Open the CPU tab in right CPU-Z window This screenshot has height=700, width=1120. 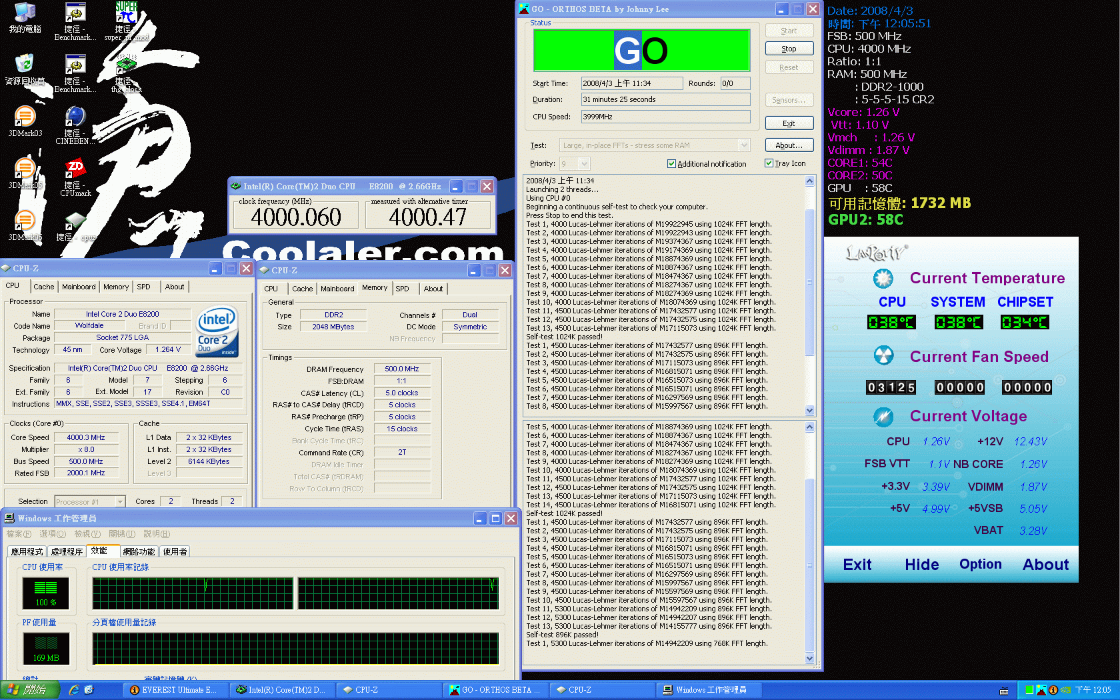click(271, 289)
